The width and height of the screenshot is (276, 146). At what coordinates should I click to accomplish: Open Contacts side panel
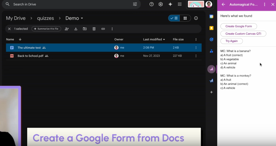click(211, 51)
